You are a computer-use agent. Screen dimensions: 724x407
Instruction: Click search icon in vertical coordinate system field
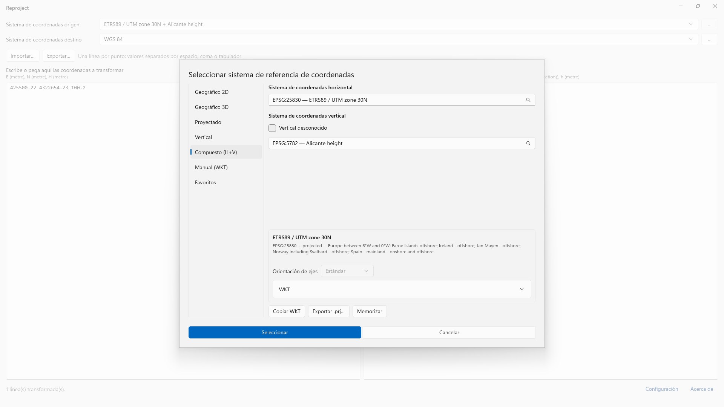coord(528,143)
